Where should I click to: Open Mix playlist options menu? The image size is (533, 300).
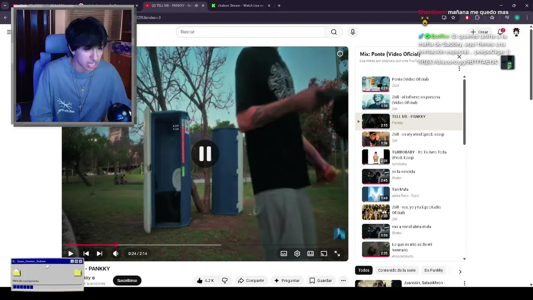click(459, 68)
